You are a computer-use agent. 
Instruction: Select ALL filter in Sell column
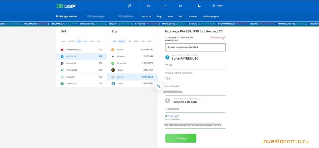pyautogui.click(x=64, y=41)
